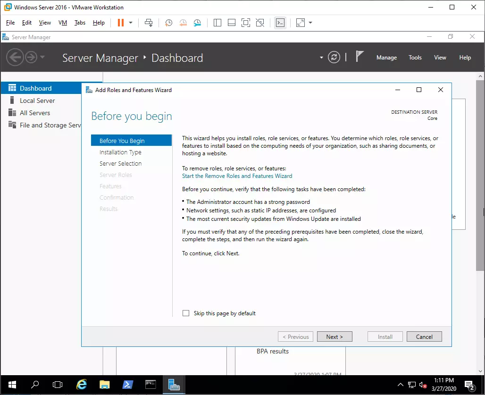This screenshot has height=395, width=485.
Task: Open the VMware Help menu
Action: click(x=99, y=23)
